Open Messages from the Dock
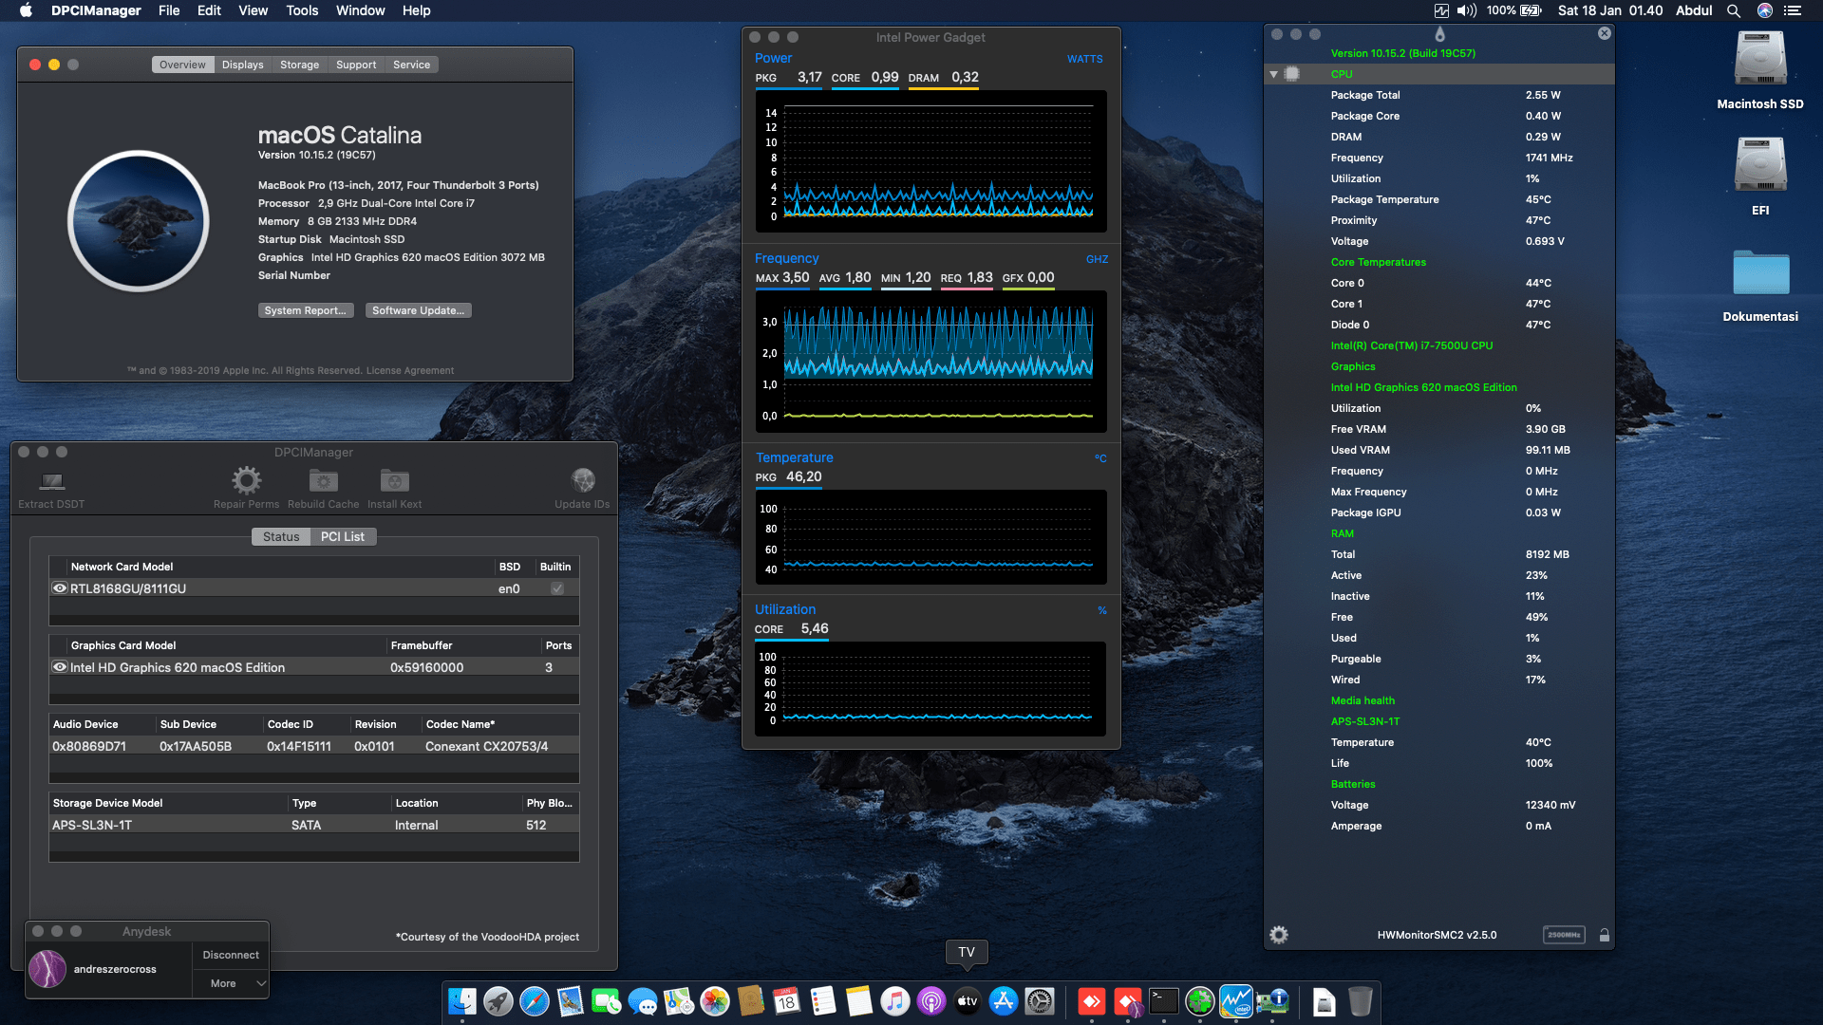Screen dimensions: 1823x1025 click(643, 1001)
